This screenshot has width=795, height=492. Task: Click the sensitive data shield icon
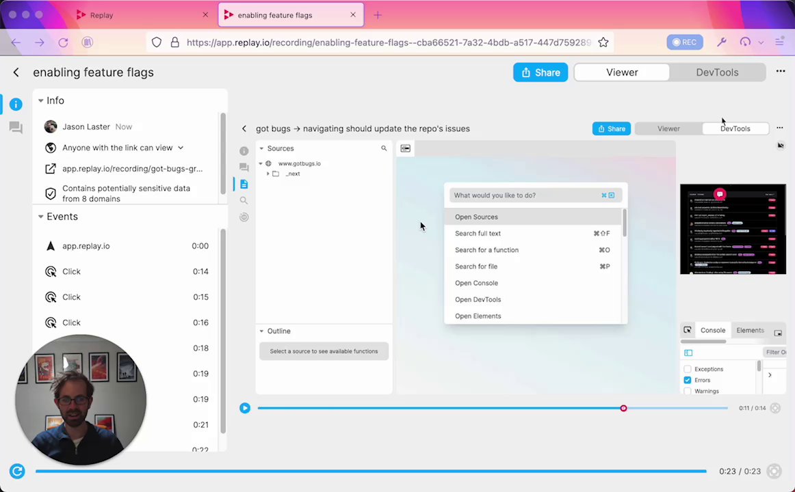(x=50, y=193)
